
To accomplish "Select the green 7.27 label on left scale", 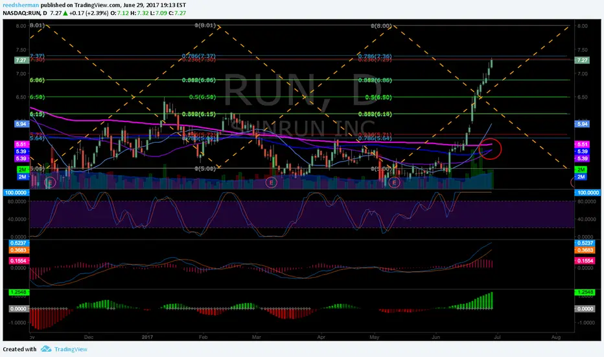I will [x=21, y=60].
